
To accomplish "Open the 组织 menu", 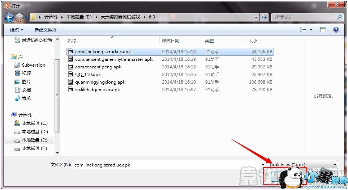I will [17, 30].
